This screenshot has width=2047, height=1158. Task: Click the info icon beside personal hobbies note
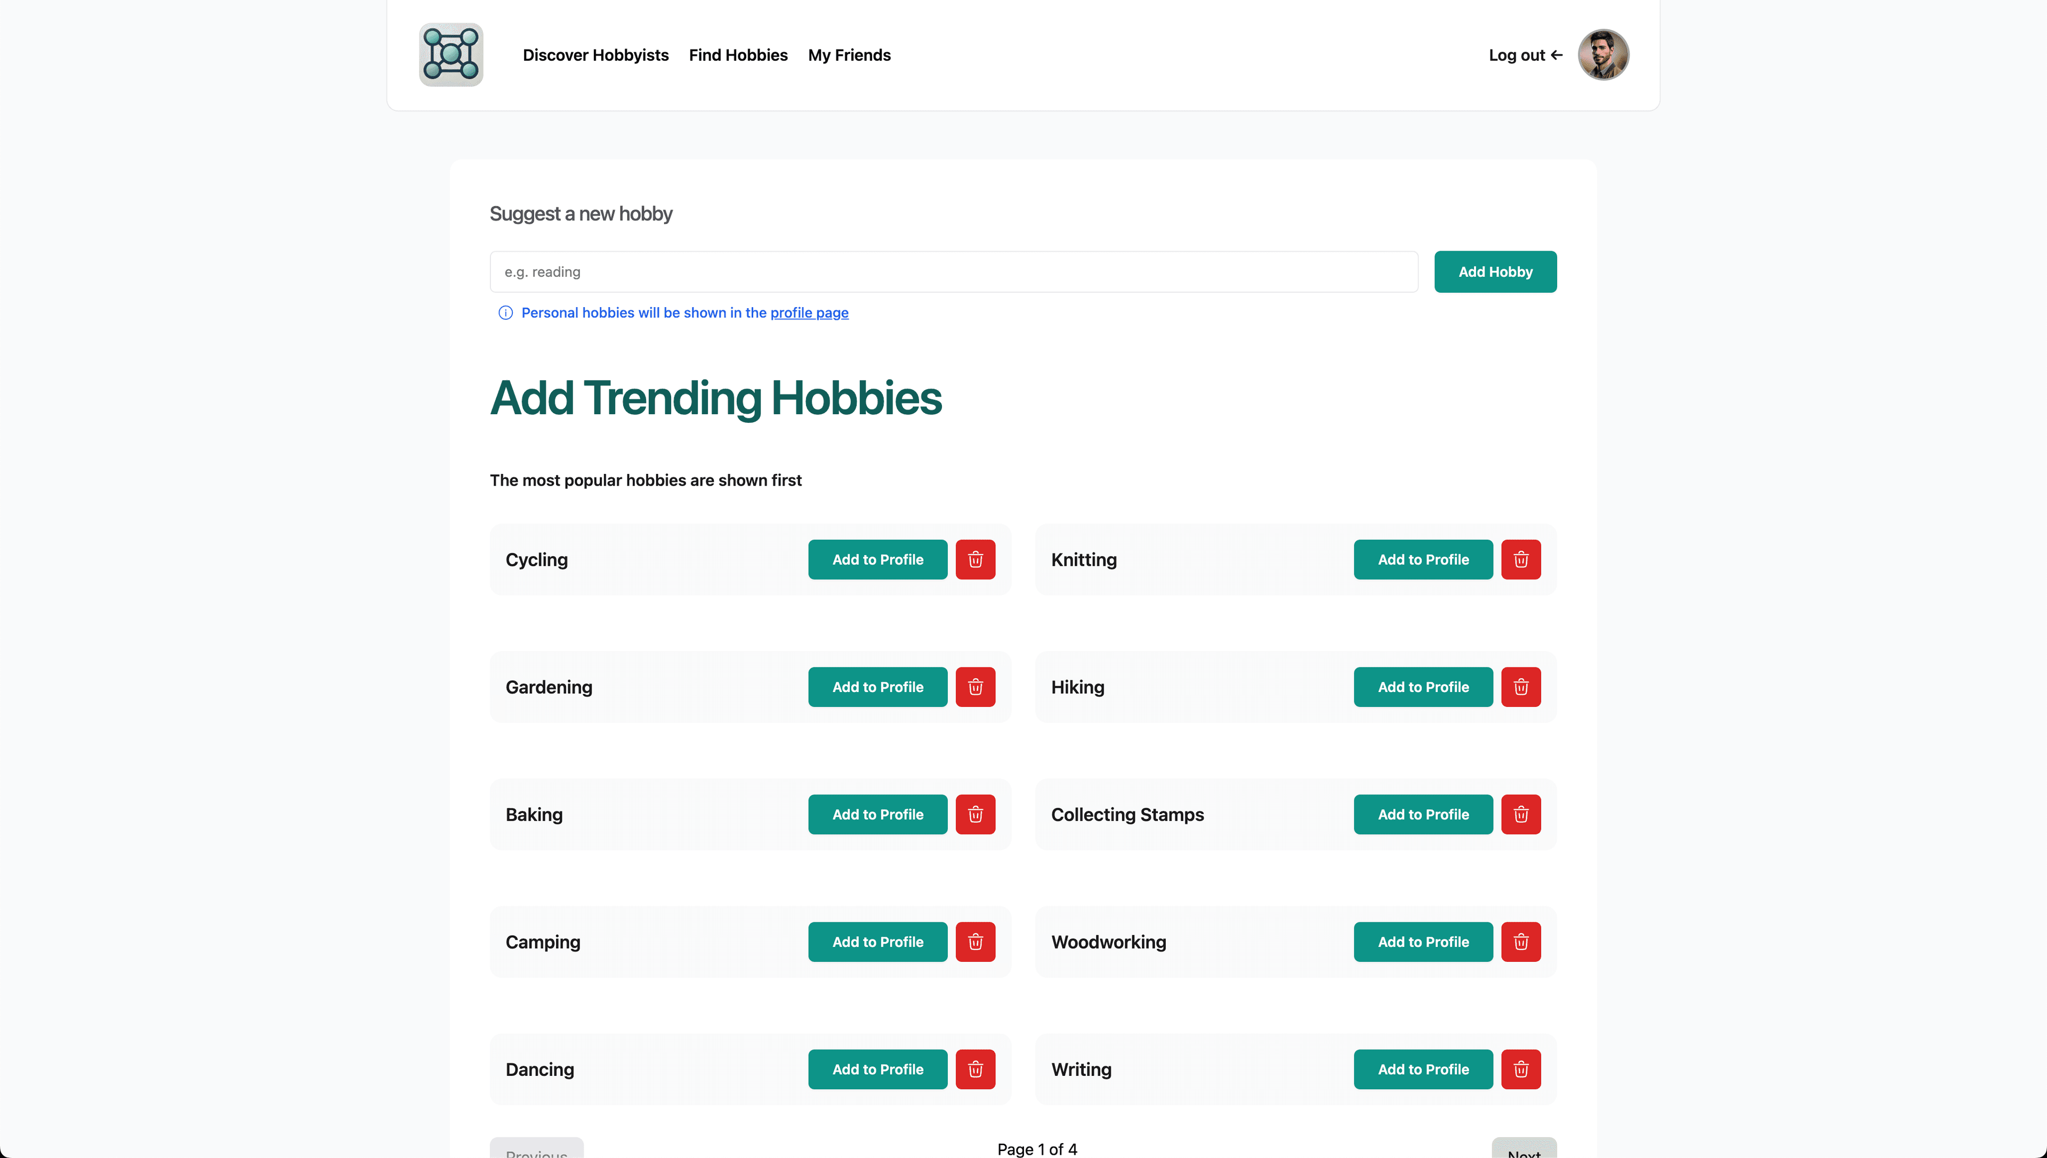tap(505, 312)
